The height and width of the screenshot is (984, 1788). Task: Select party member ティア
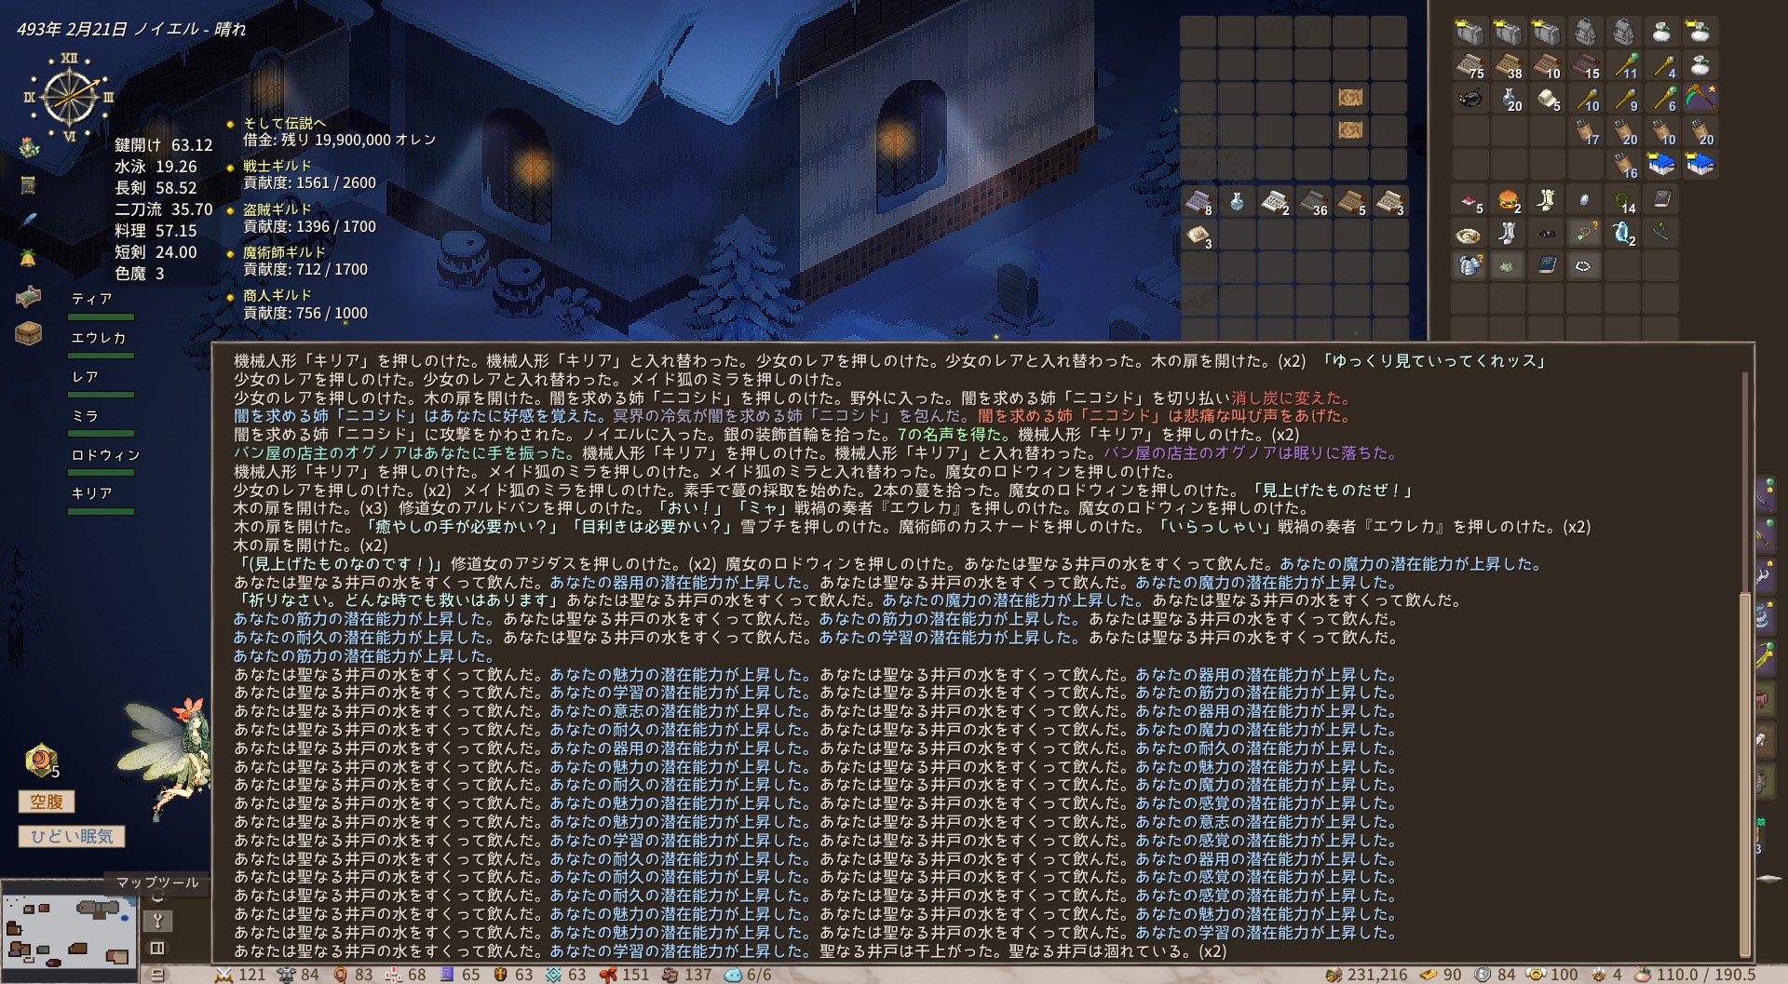pyautogui.click(x=92, y=299)
